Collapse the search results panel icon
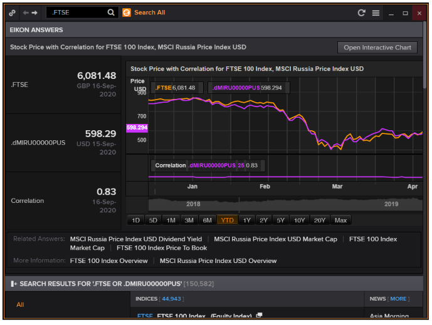Image resolution: width=432 pixels, height=325 pixels. pyautogui.click(x=14, y=284)
